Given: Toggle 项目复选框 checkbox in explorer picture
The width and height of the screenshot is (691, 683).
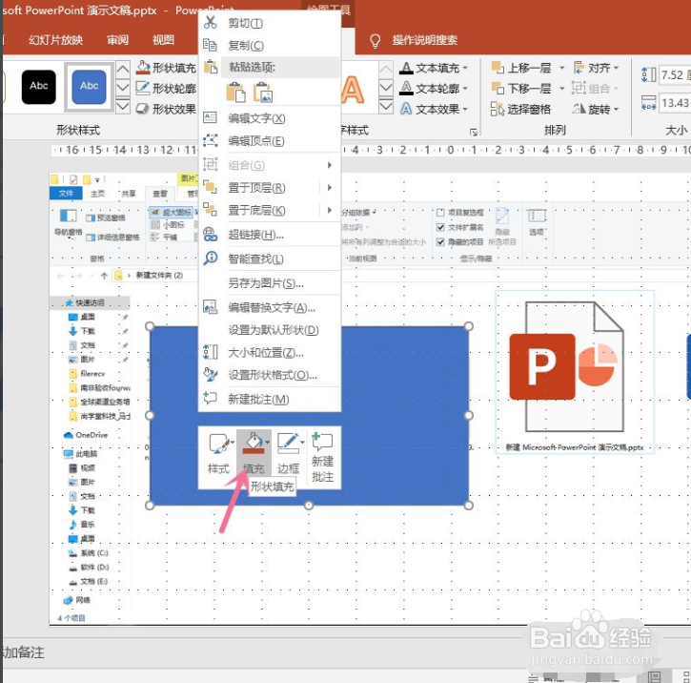Looking at the screenshot, I should pos(440,213).
